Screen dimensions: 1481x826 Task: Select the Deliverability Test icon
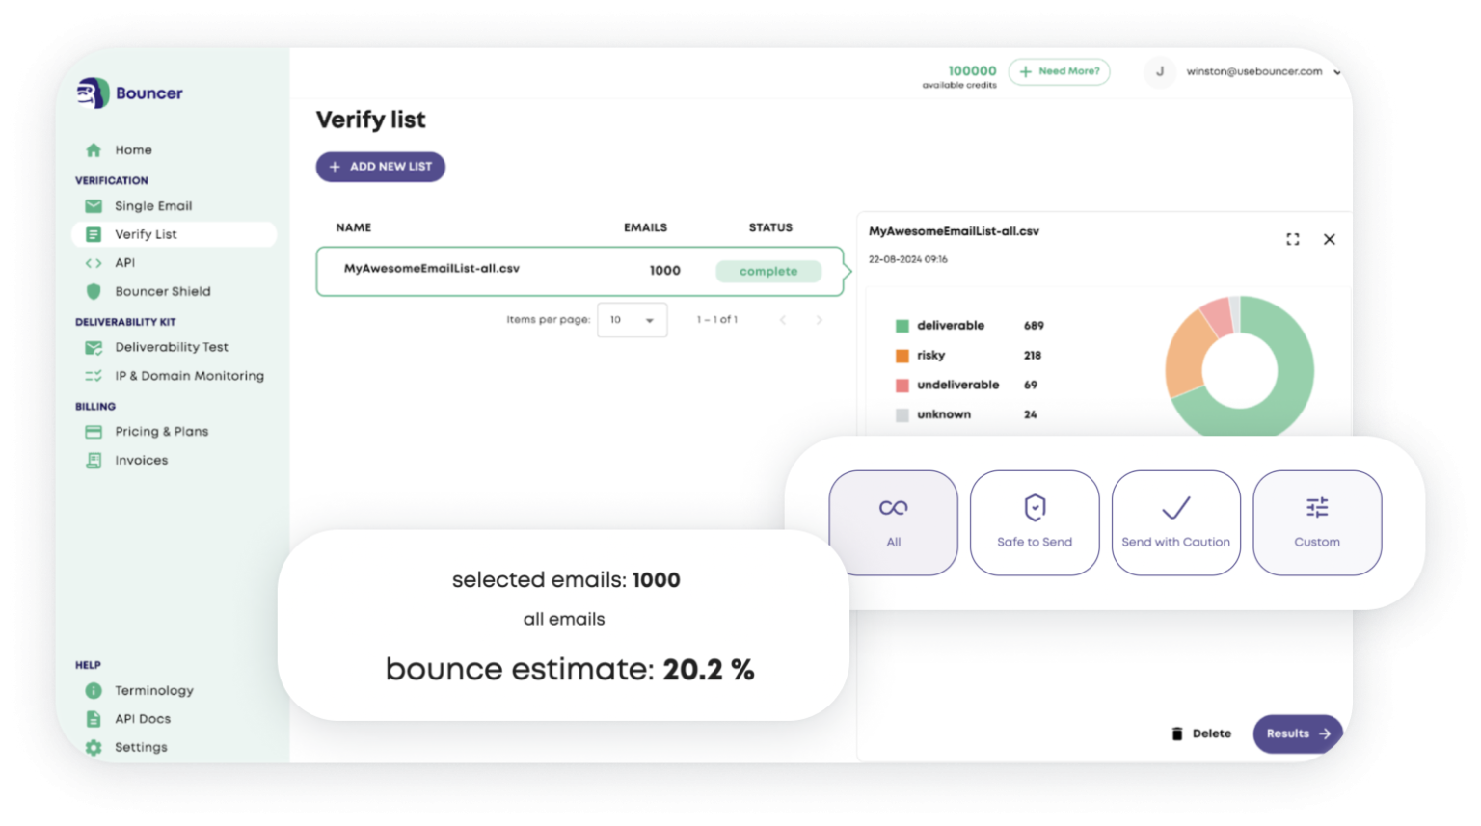pos(94,347)
